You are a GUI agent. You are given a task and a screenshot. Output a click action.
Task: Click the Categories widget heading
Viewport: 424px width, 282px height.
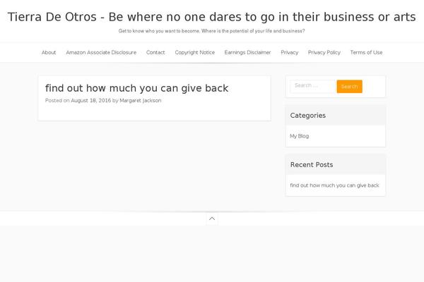(x=307, y=116)
